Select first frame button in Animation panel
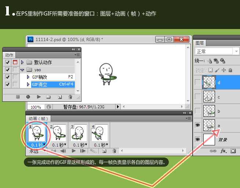Viewport: 240px width, 188px height. [x=54, y=151]
